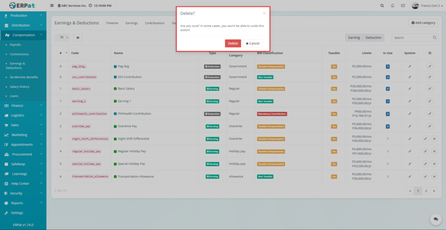Click the Pag Ibig teal color swatch

[x=115, y=67]
